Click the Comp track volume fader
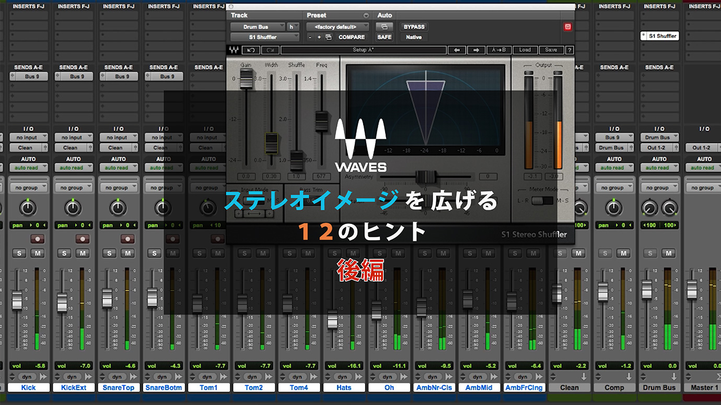Screen dimensions: 721x405 (602, 292)
